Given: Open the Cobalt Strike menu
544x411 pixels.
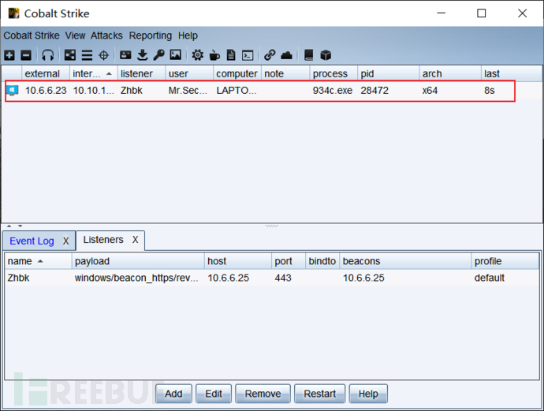Looking at the screenshot, I should coord(32,35).
